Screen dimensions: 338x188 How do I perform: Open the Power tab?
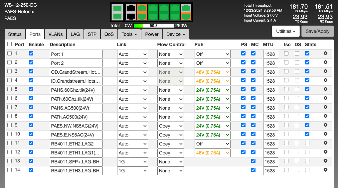152,34
